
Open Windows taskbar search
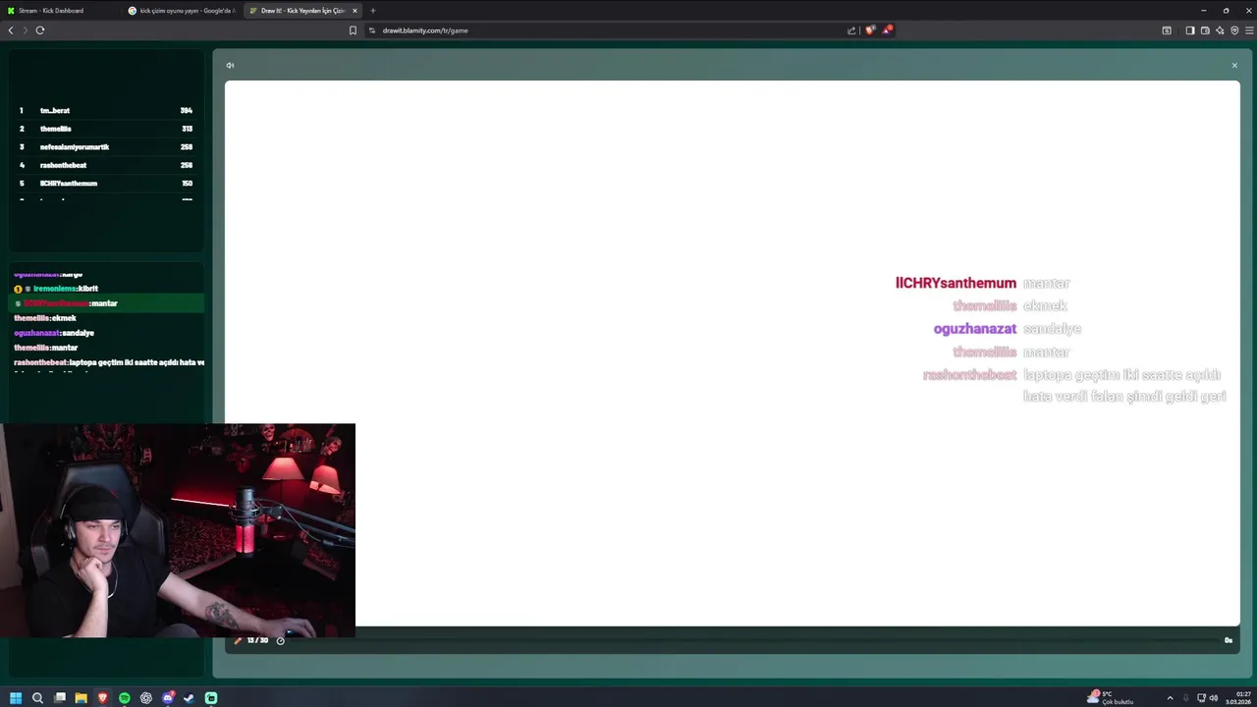[37, 698]
